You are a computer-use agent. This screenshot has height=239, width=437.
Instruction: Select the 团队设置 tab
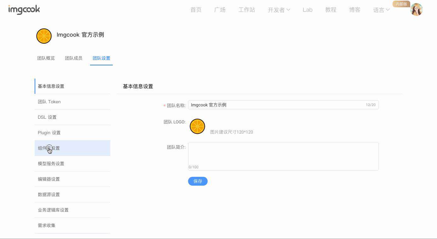pyautogui.click(x=101, y=58)
